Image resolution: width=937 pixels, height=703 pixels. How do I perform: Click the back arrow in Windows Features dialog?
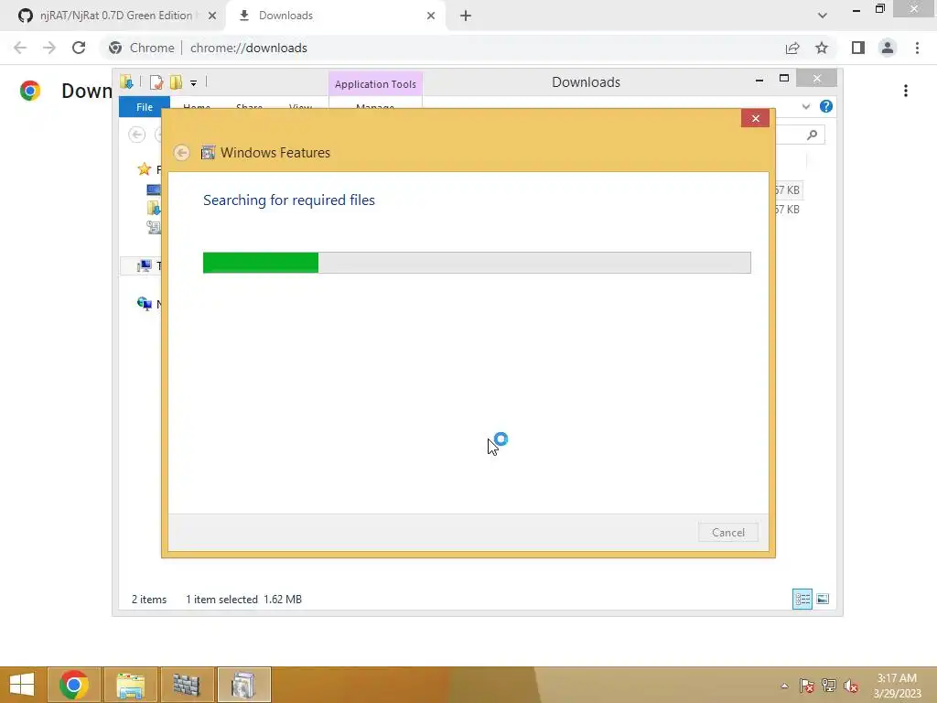click(182, 153)
